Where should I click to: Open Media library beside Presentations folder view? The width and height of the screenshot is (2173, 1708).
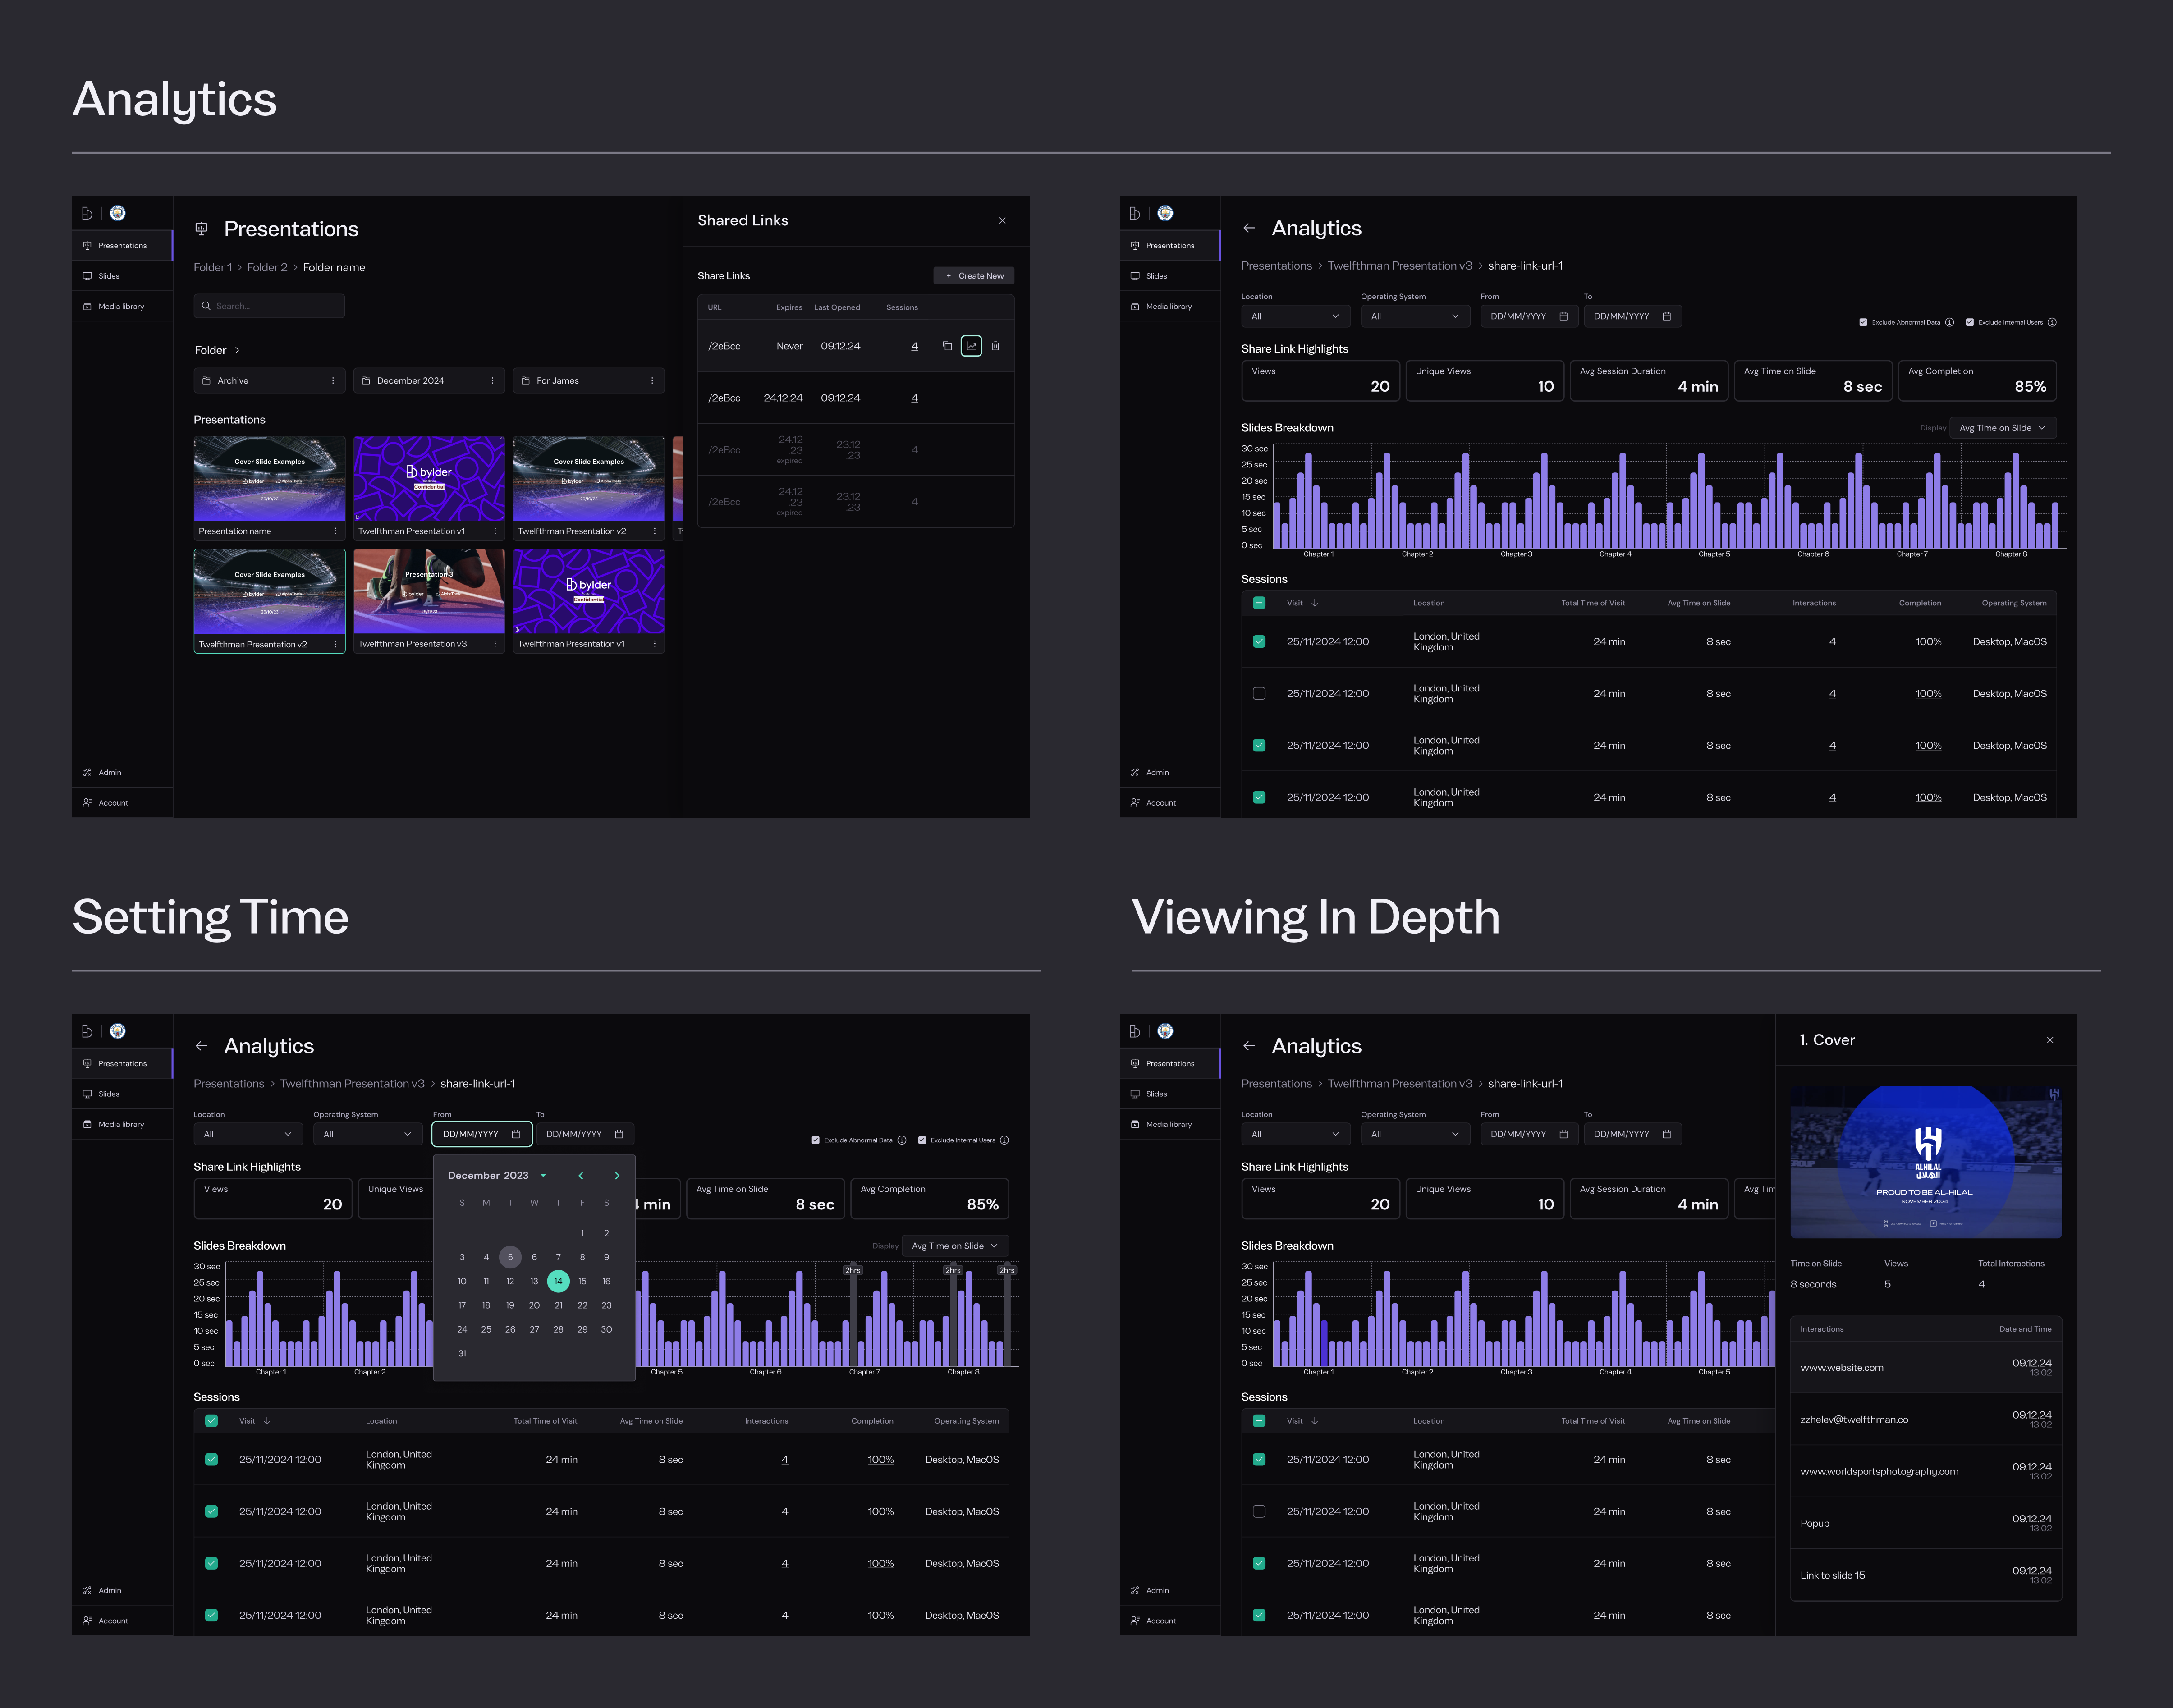121,307
